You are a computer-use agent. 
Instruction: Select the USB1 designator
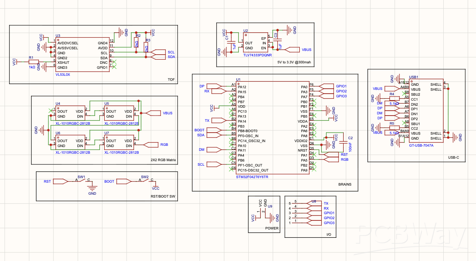(413, 77)
